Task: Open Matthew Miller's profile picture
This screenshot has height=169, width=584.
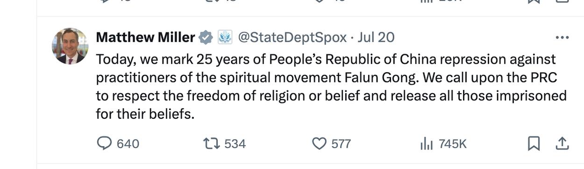Action: coord(70,46)
